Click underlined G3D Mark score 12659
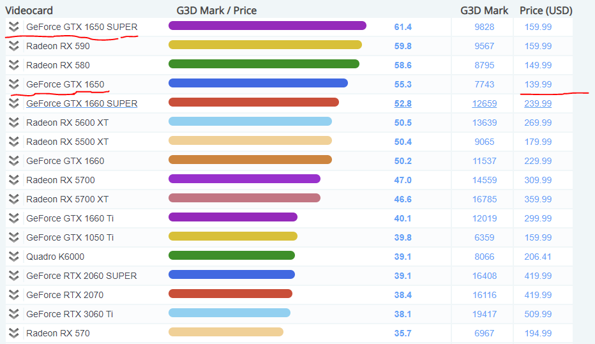Screen dimensions: 595x344 pyautogui.click(x=484, y=103)
